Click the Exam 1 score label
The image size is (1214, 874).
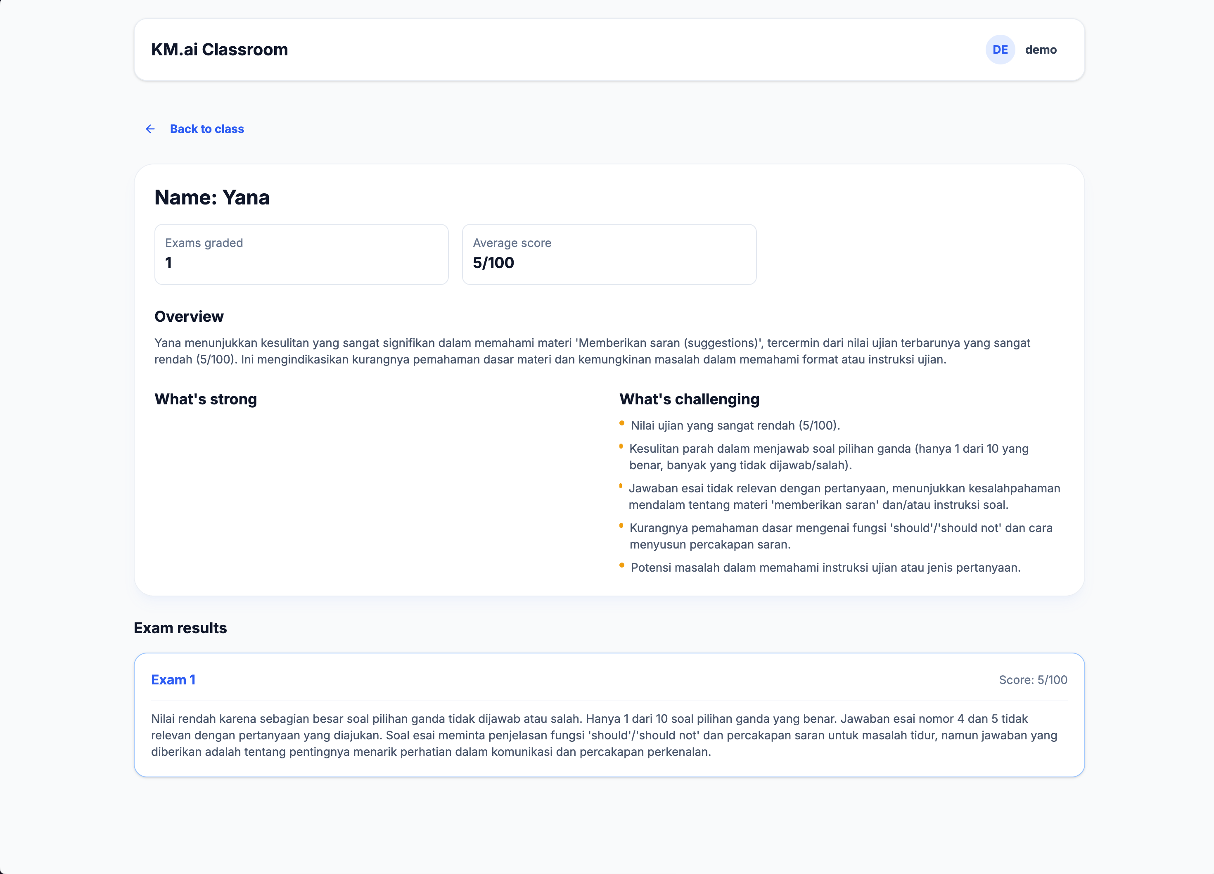coord(1033,679)
